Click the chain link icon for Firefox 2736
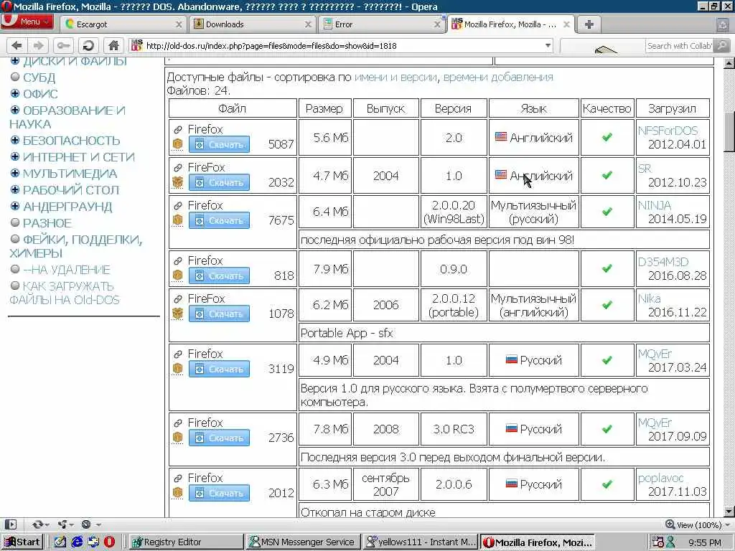This screenshot has width=735, height=551. pos(178,423)
